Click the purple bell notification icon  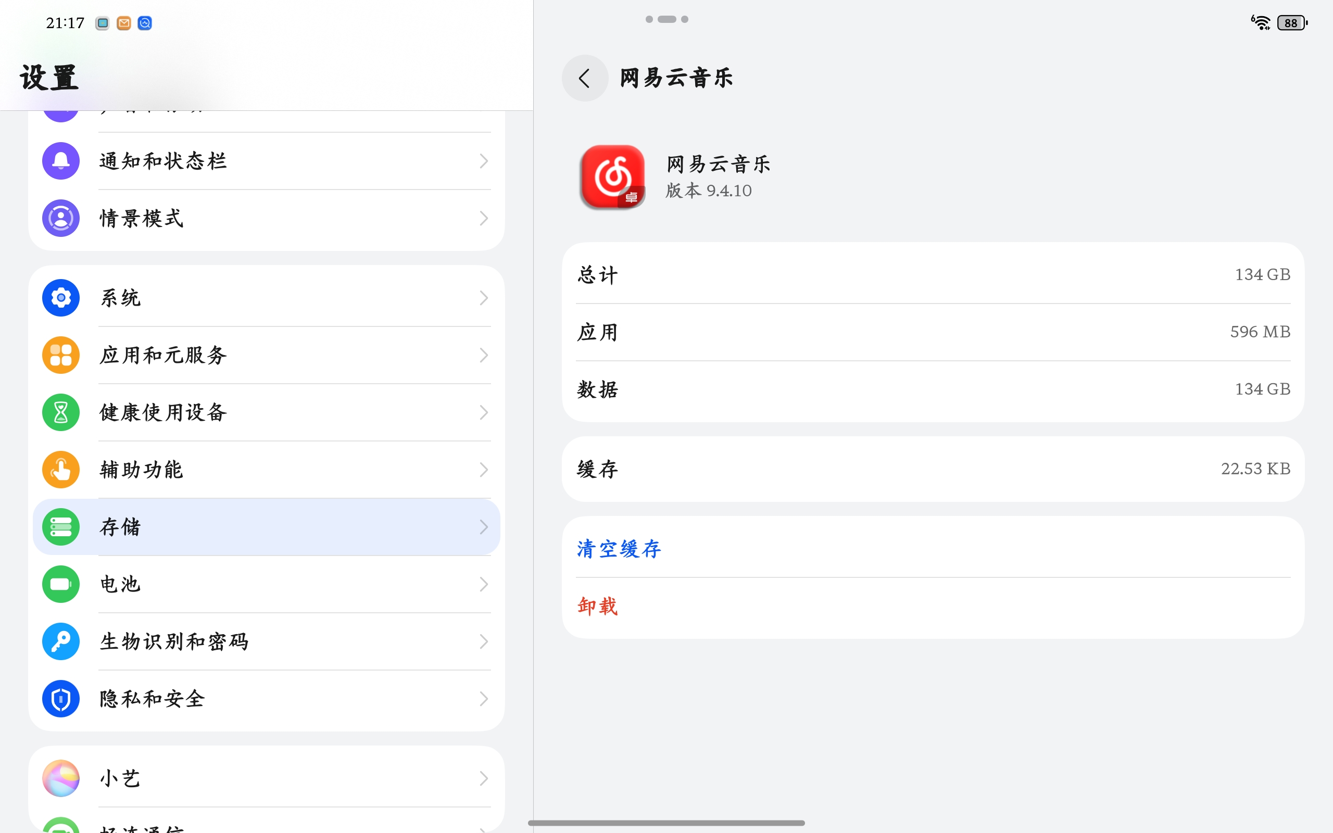(x=60, y=161)
